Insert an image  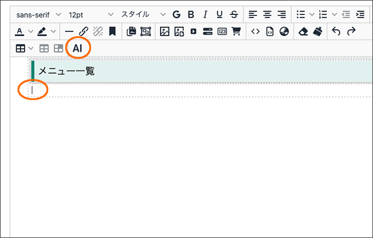pos(165,31)
